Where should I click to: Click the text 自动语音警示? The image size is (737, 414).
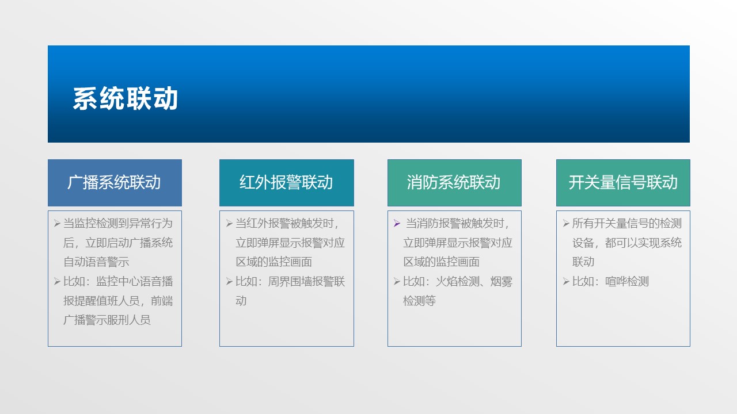coord(96,262)
